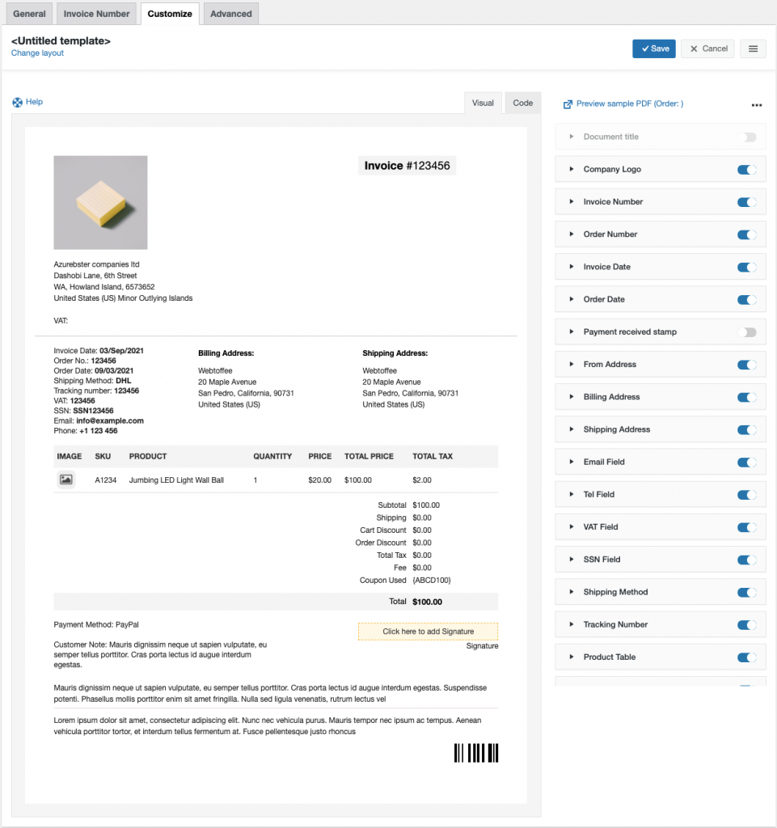Turn off the From Address toggle
The image size is (777, 828).
pyautogui.click(x=747, y=365)
